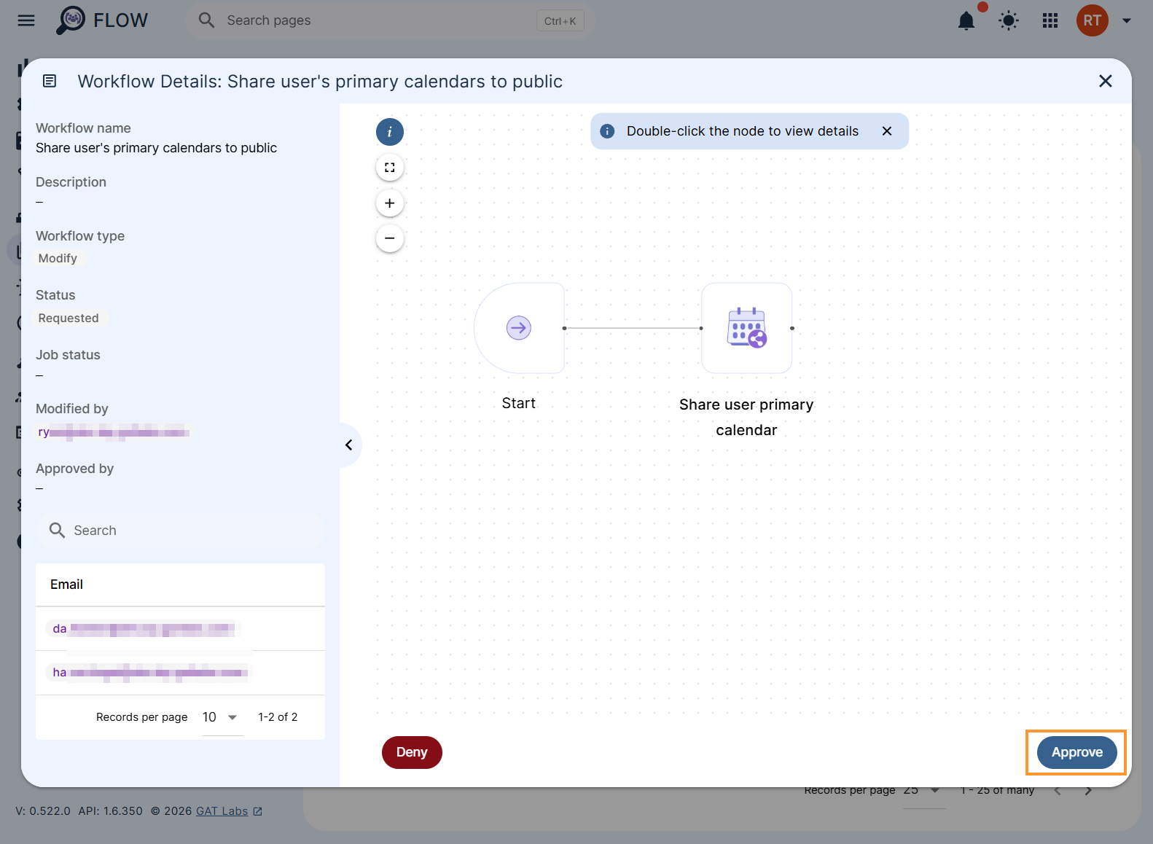Click the canvas info button
The image size is (1153, 844).
point(390,132)
